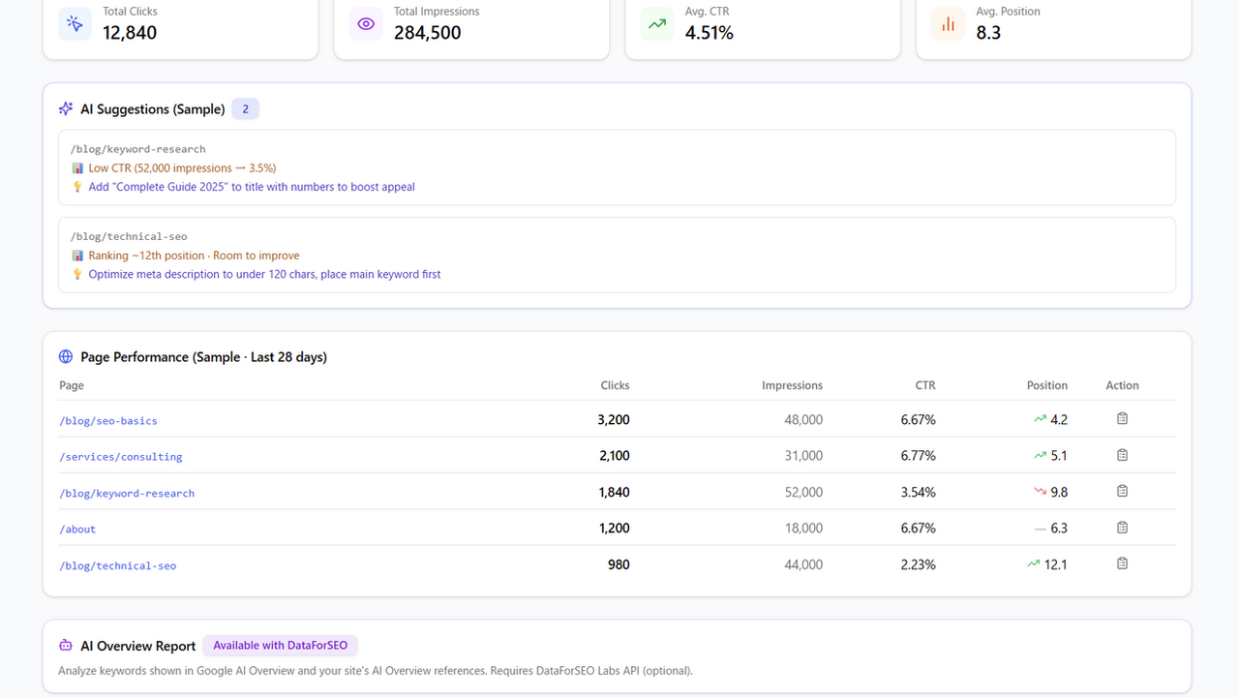Open the /about page link
This screenshot has height=697, width=1239.
[x=77, y=530]
